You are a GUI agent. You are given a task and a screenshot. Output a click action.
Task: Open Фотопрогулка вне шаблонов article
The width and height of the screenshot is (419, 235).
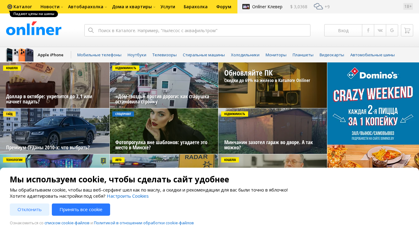point(164,131)
